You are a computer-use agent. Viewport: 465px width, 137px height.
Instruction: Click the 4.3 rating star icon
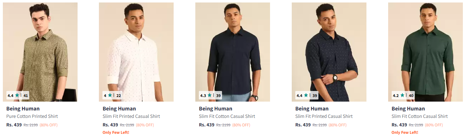(210, 95)
